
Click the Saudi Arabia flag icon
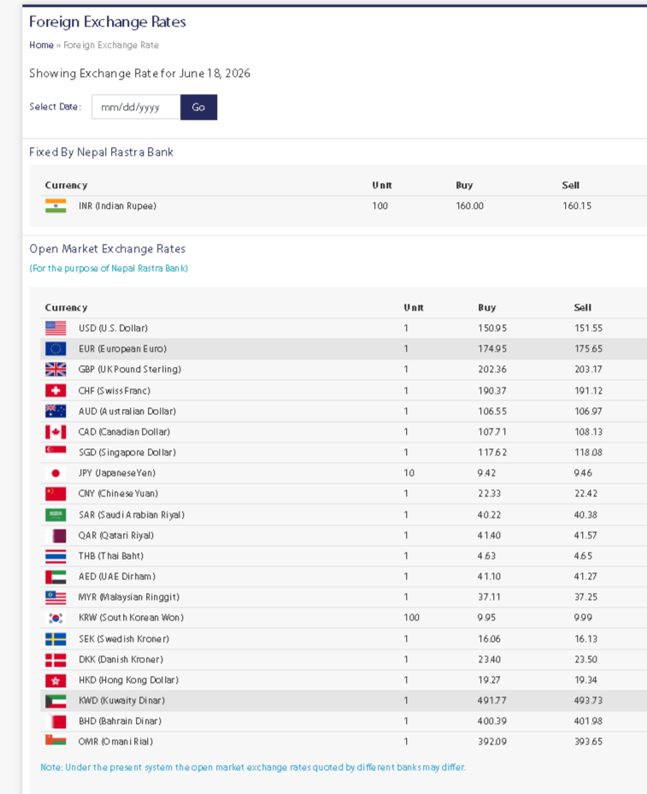coord(56,514)
